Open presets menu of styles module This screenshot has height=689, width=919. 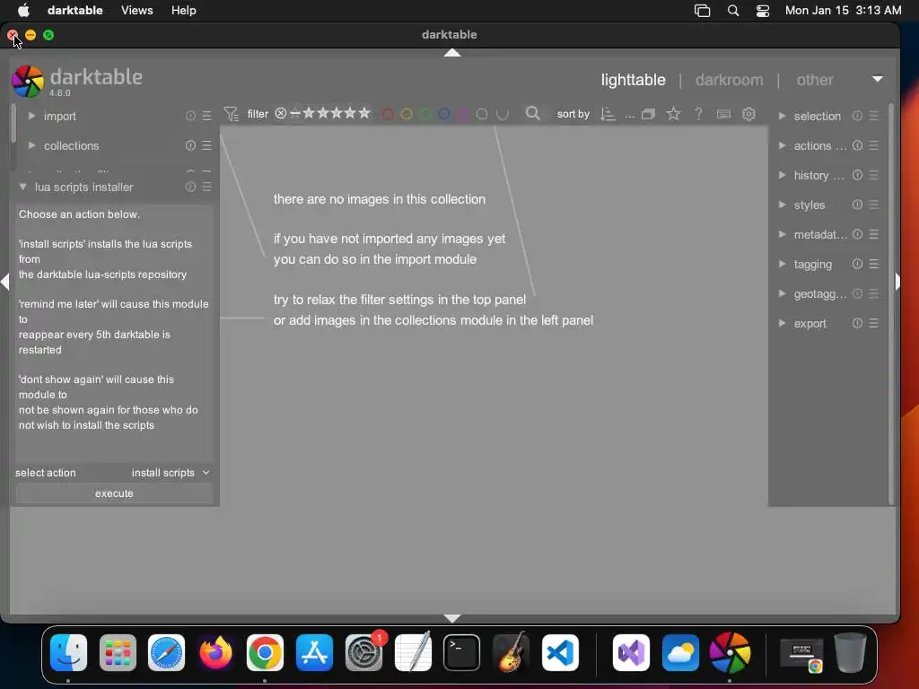coord(873,205)
